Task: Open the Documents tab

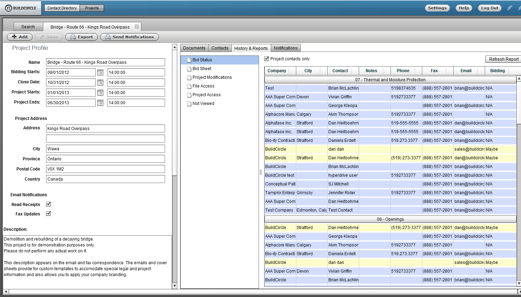Action: click(x=194, y=48)
